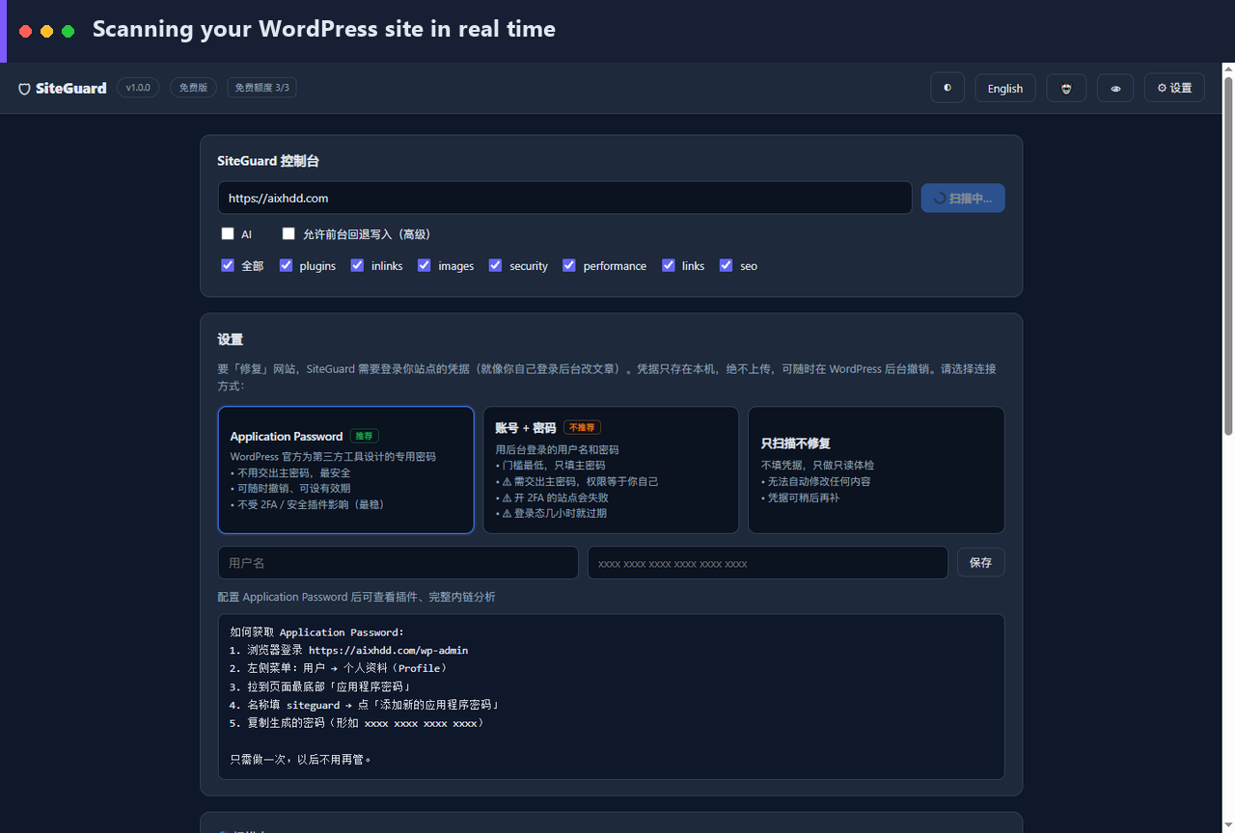Click the 只需做一次，以后不用再管。 line
Image resolution: width=1235 pixels, height=833 pixels.
[301, 759]
